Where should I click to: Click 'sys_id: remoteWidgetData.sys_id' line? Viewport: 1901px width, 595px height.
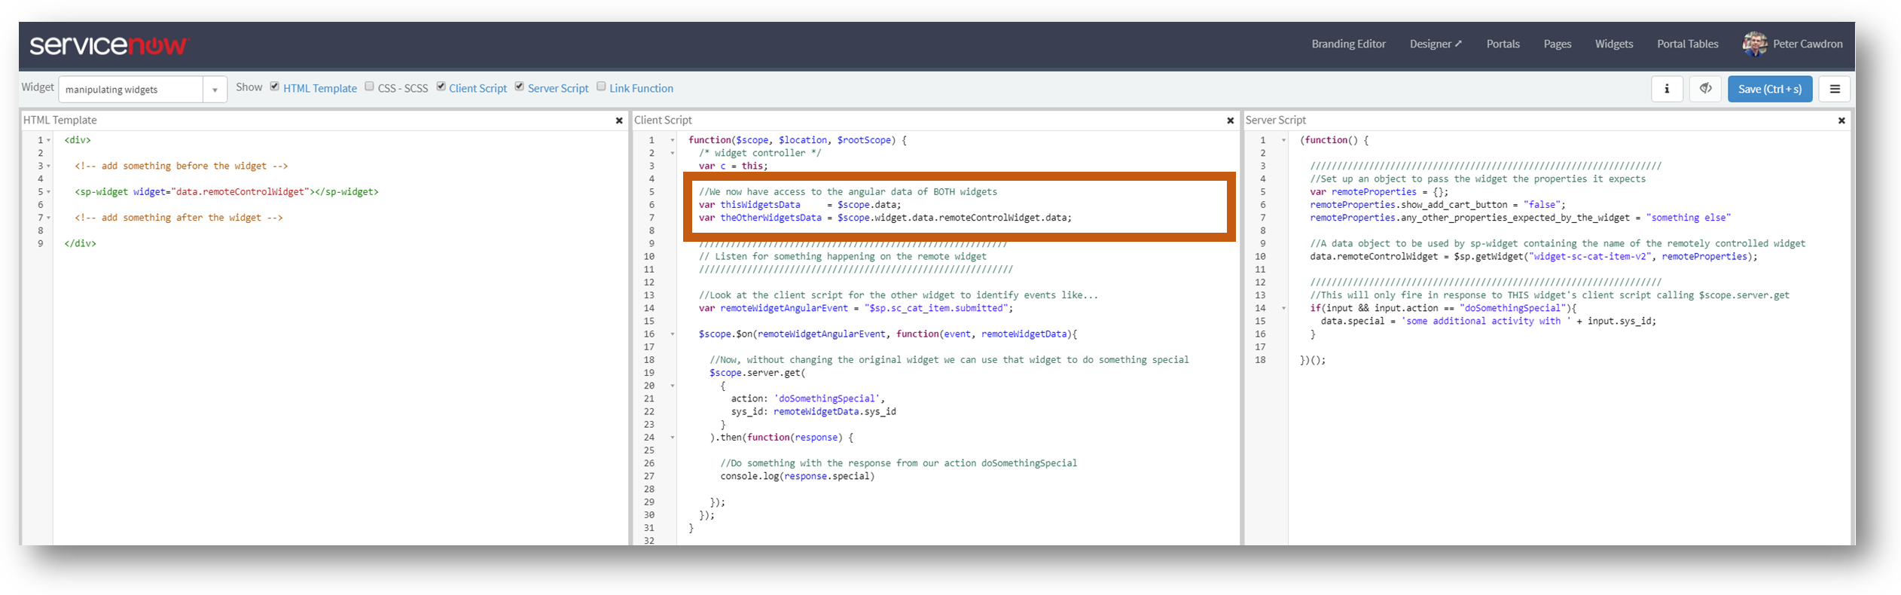coord(813,412)
